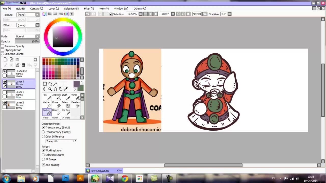Select Transparency (Fuzzy) detection mode

click(43, 132)
